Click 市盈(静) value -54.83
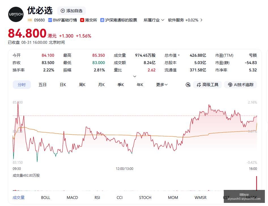Viewport: 268px width, 206px height. 250,63
